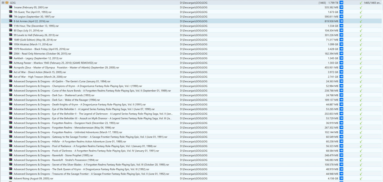This screenshot has width=383, height=182.
Task: Click the hoster icon in the 182.394 MB row
Action: tap(341, 53)
